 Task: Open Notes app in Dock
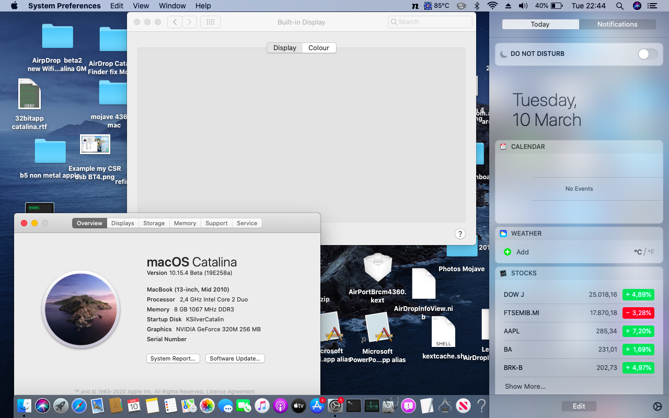(152, 405)
